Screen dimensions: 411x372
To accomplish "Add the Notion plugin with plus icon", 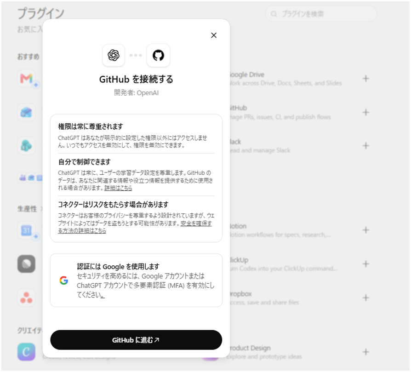I will (365, 230).
